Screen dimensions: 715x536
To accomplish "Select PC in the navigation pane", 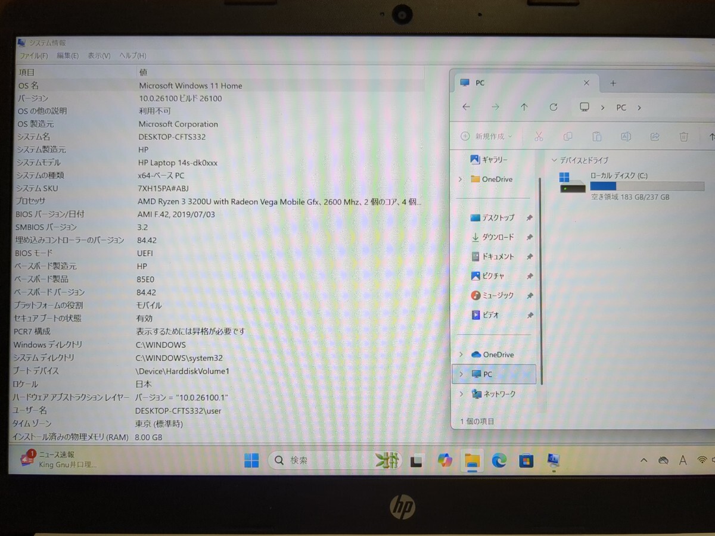I will tap(494, 374).
